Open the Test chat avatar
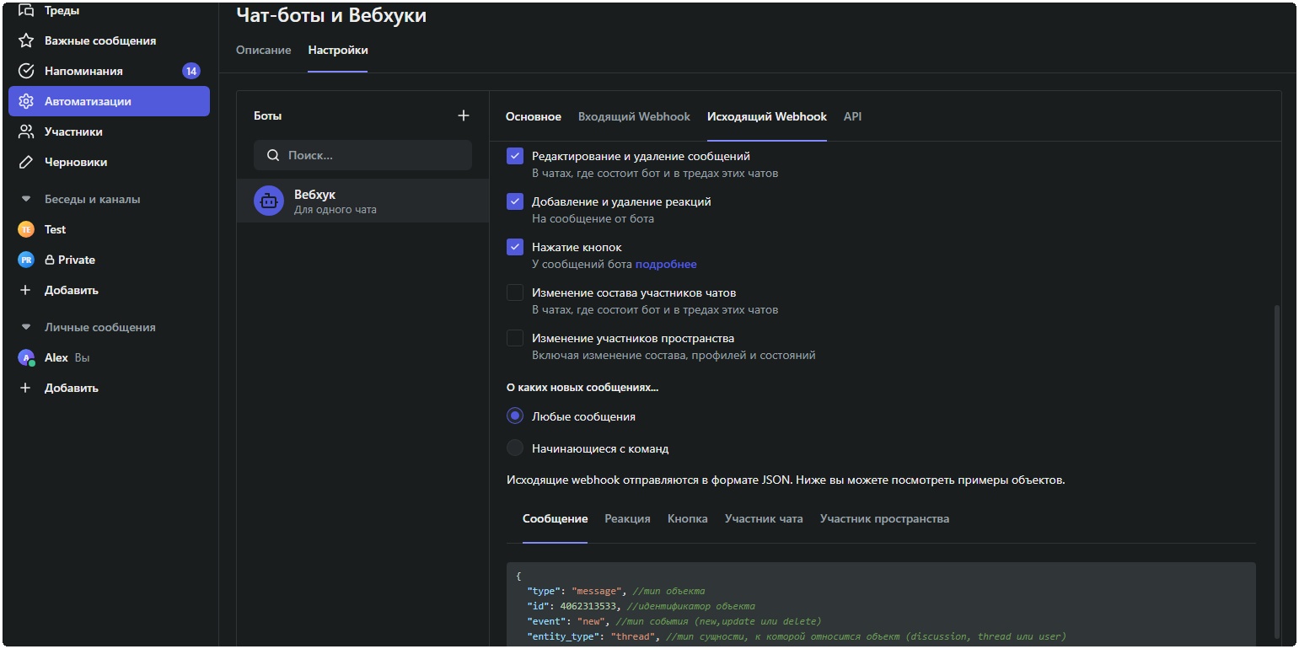 point(26,229)
